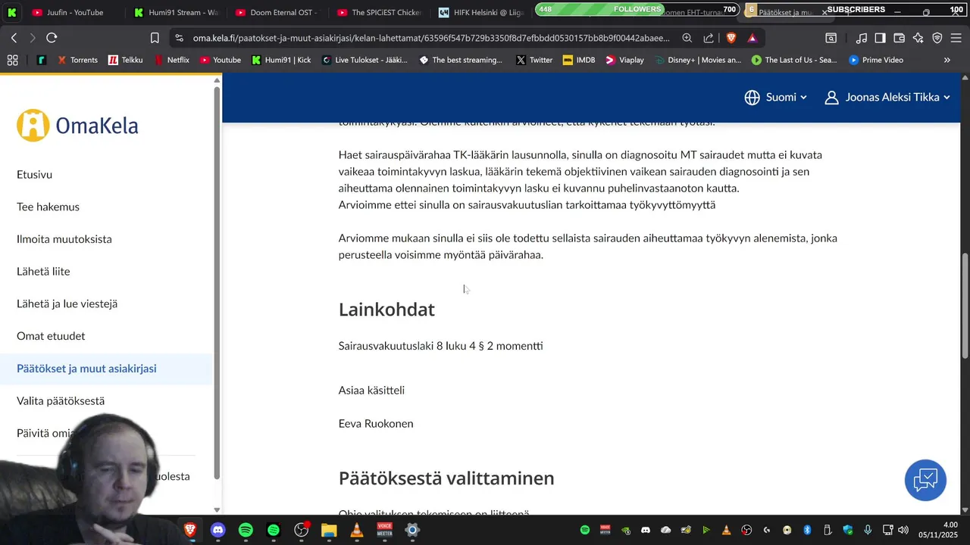The image size is (970, 545).
Task: Open site information icon in address bar
Action: pos(178,38)
